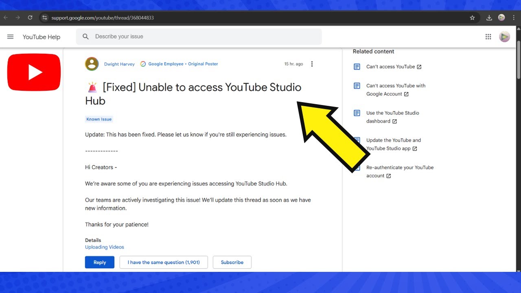521x293 pixels.
Task: Click the Reply button
Action: pos(100,262)
